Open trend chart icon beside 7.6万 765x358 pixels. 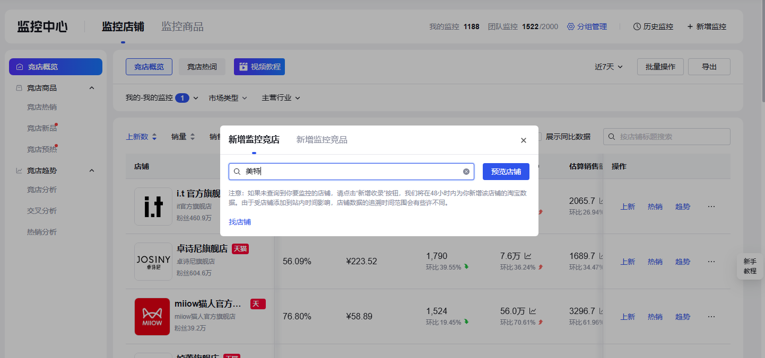528,256
